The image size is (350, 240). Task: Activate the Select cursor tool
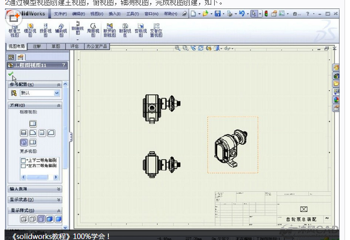coord(254,13)
